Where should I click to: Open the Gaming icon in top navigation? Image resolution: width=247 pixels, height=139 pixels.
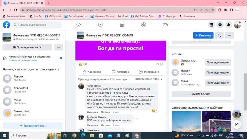pyautogui.click(x=165, y=25)
